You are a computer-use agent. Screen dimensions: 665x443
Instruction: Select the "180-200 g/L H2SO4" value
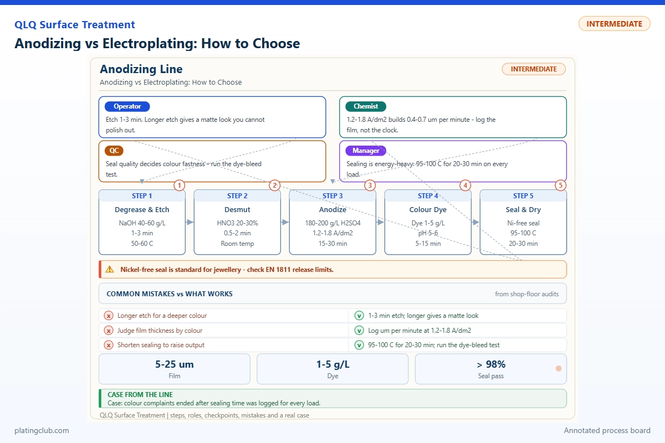click(332, 223)
